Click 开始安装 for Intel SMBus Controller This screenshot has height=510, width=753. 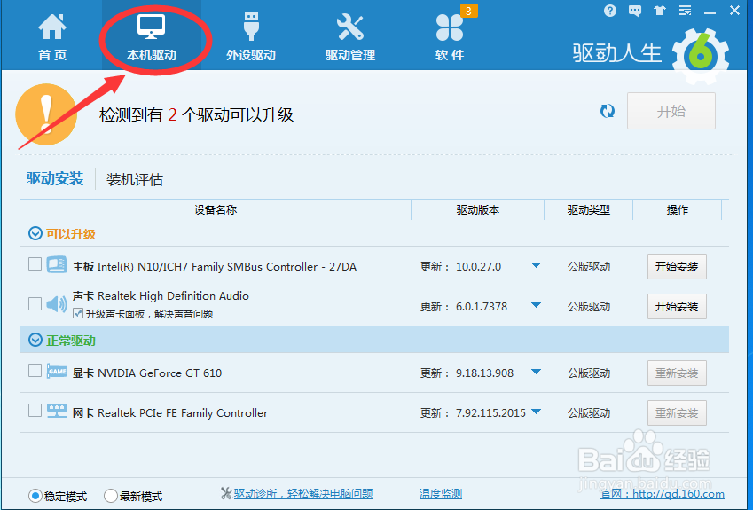(677, 266)
